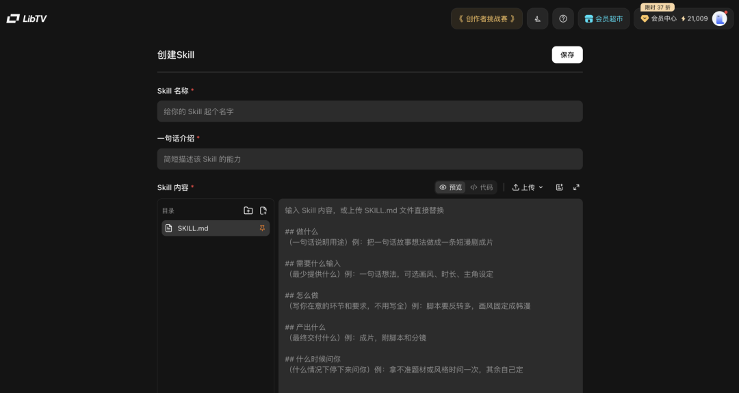Click the 限时 37 折 discount badge
The image size is (739, 393).
tap(657, 7)
